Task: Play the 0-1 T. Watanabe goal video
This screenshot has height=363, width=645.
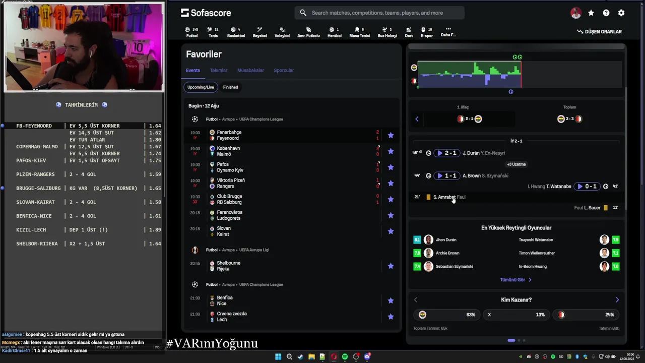Action: pyautogui.click(x=587, y=187)
